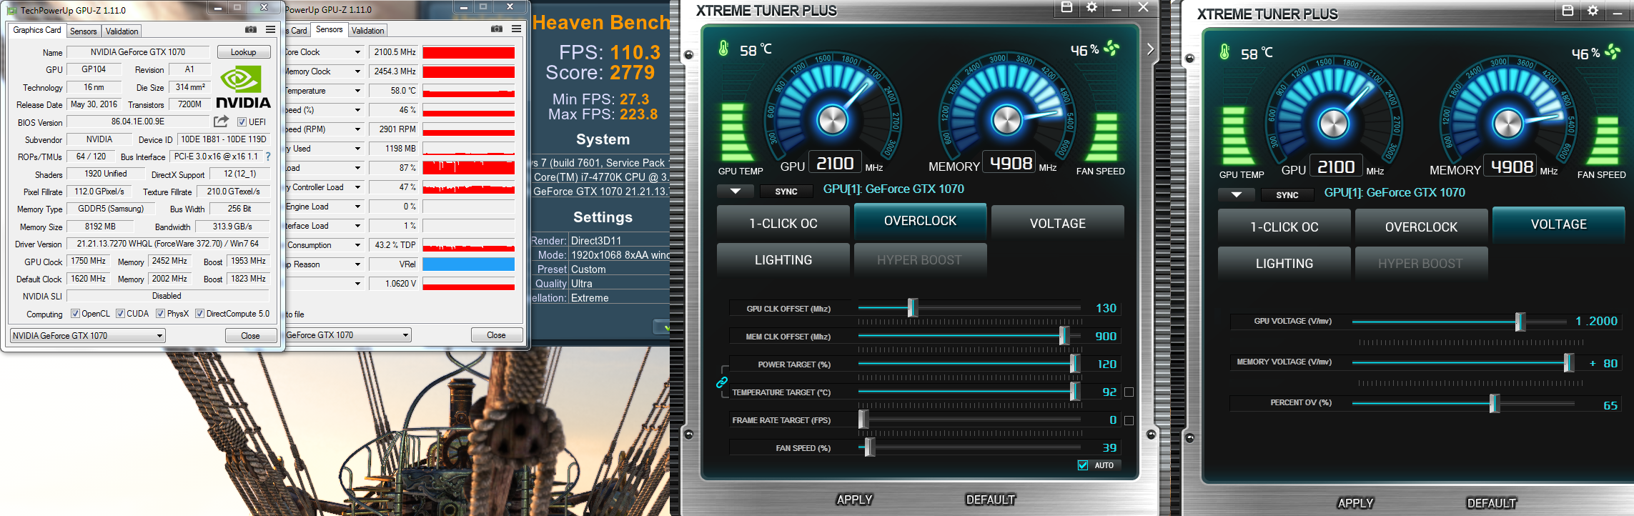Image resolution: width=1634 pixels, height=516 pixels.
Task: Toggle the UEFI checkbox in GPU-Z
Action: (242, 122)
